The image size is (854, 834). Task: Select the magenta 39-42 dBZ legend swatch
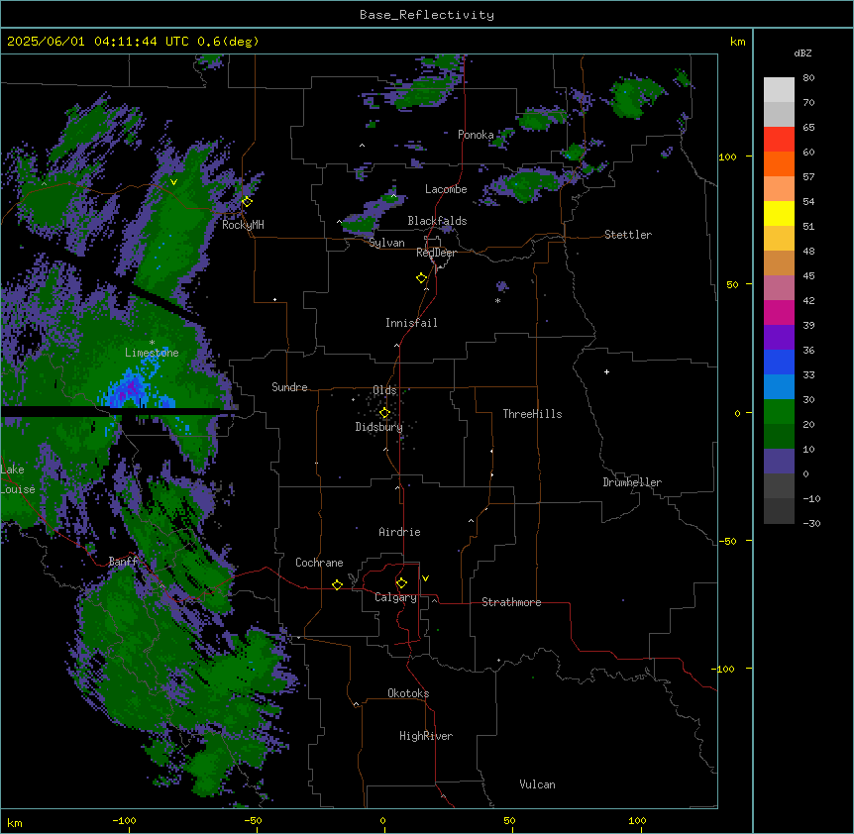(779, 312)
